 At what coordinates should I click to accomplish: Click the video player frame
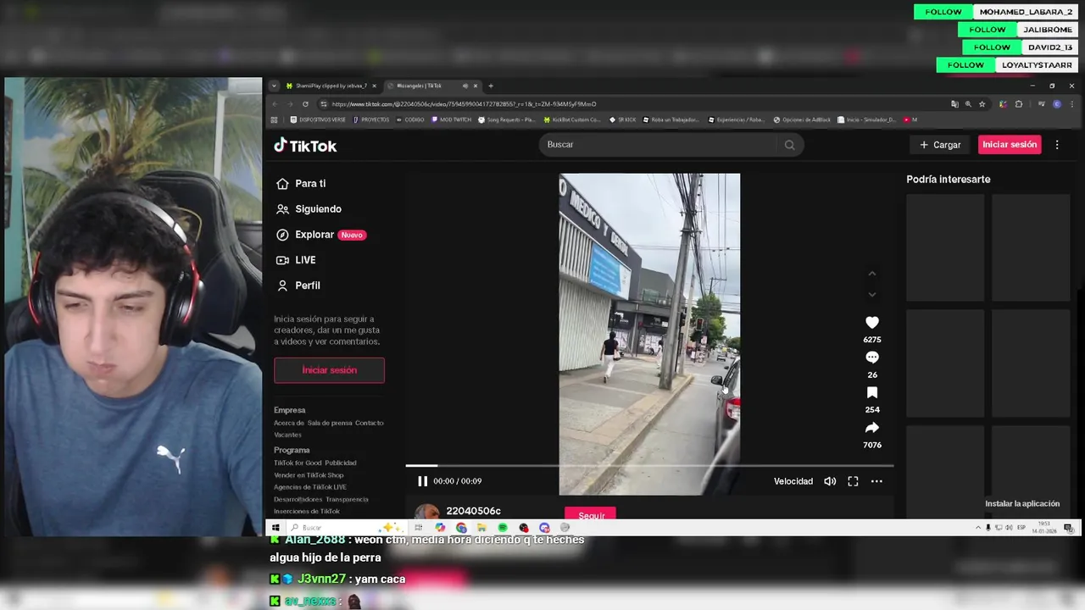(x=649, y=334)
